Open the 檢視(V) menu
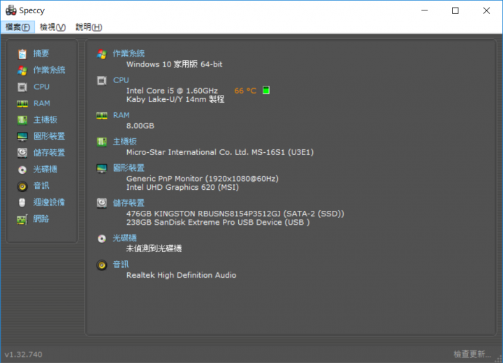This screenshot has height=363, width=503. pos(52,27)
